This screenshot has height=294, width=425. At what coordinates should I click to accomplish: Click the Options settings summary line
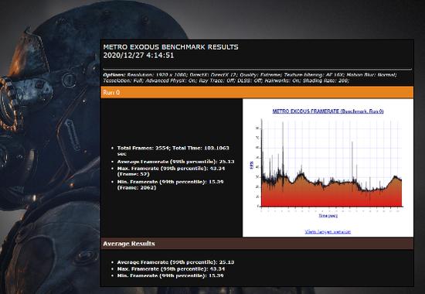(x=250, y=77)
